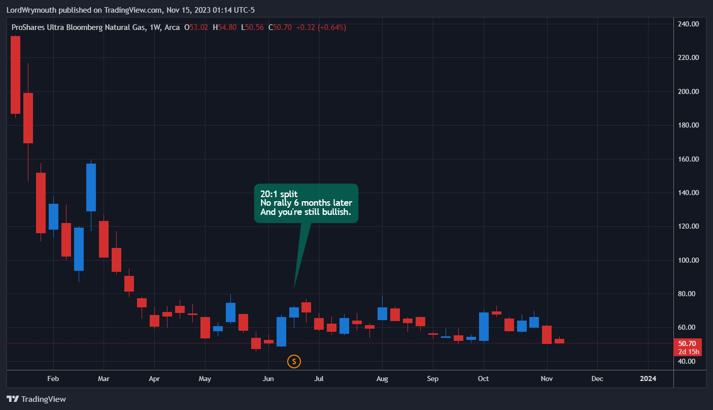
Task: Click the May time axis label
Action: [205, 379]
